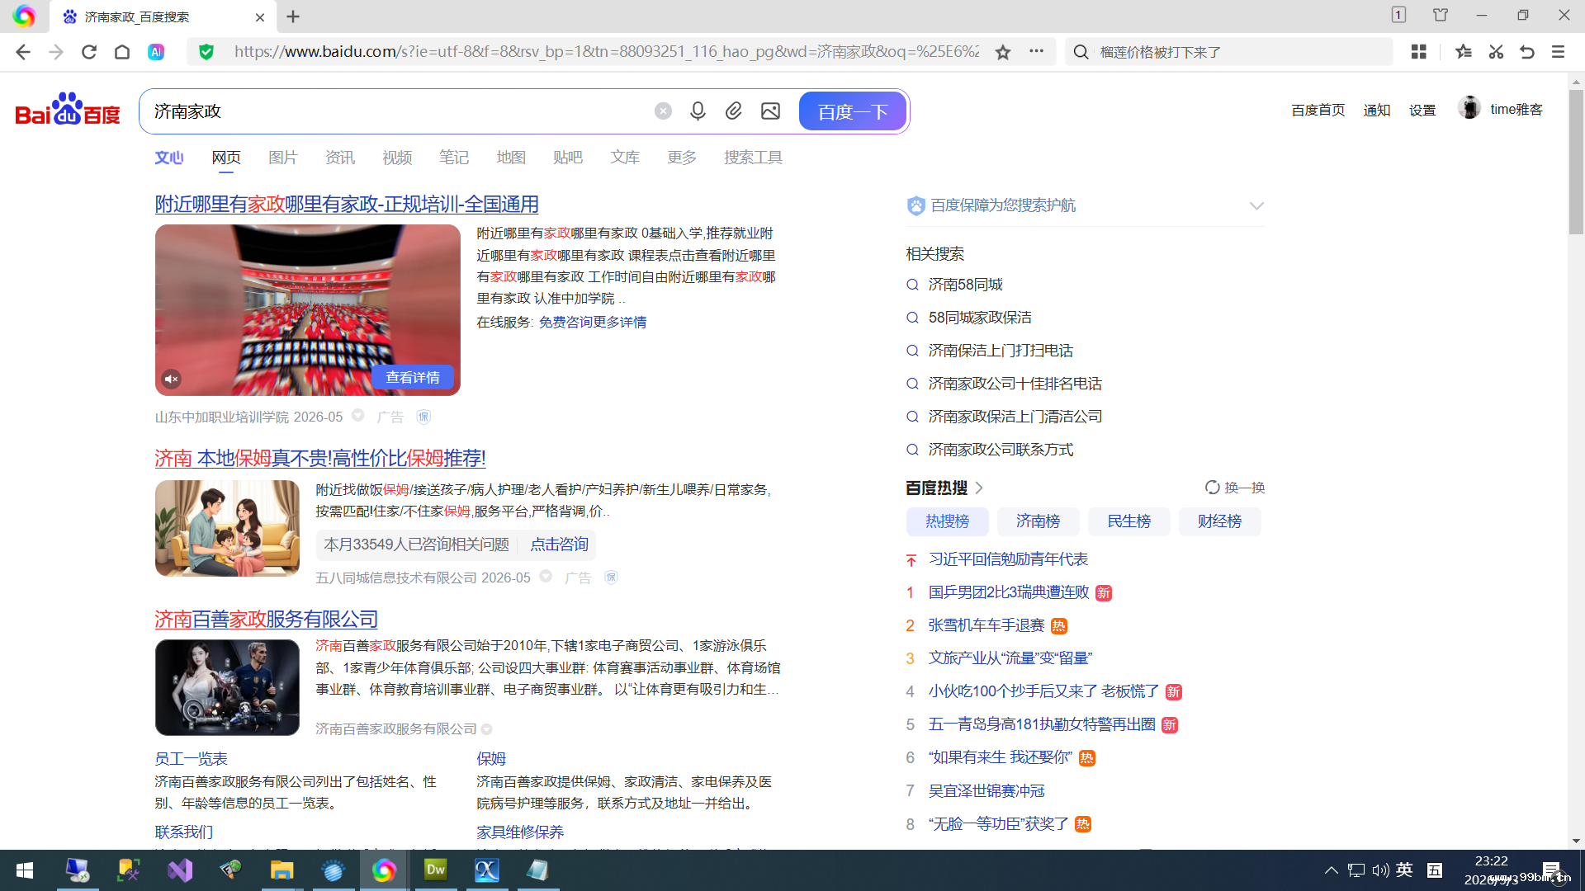Viewport: 1585px width, 891px height.
Task: Click the green security shield icon
Action: coord(206,52)
